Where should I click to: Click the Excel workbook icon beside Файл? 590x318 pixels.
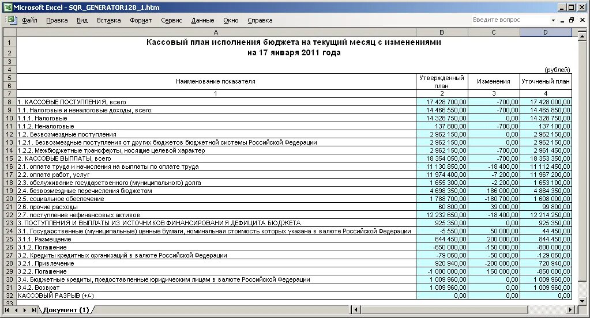click(12, 20)
